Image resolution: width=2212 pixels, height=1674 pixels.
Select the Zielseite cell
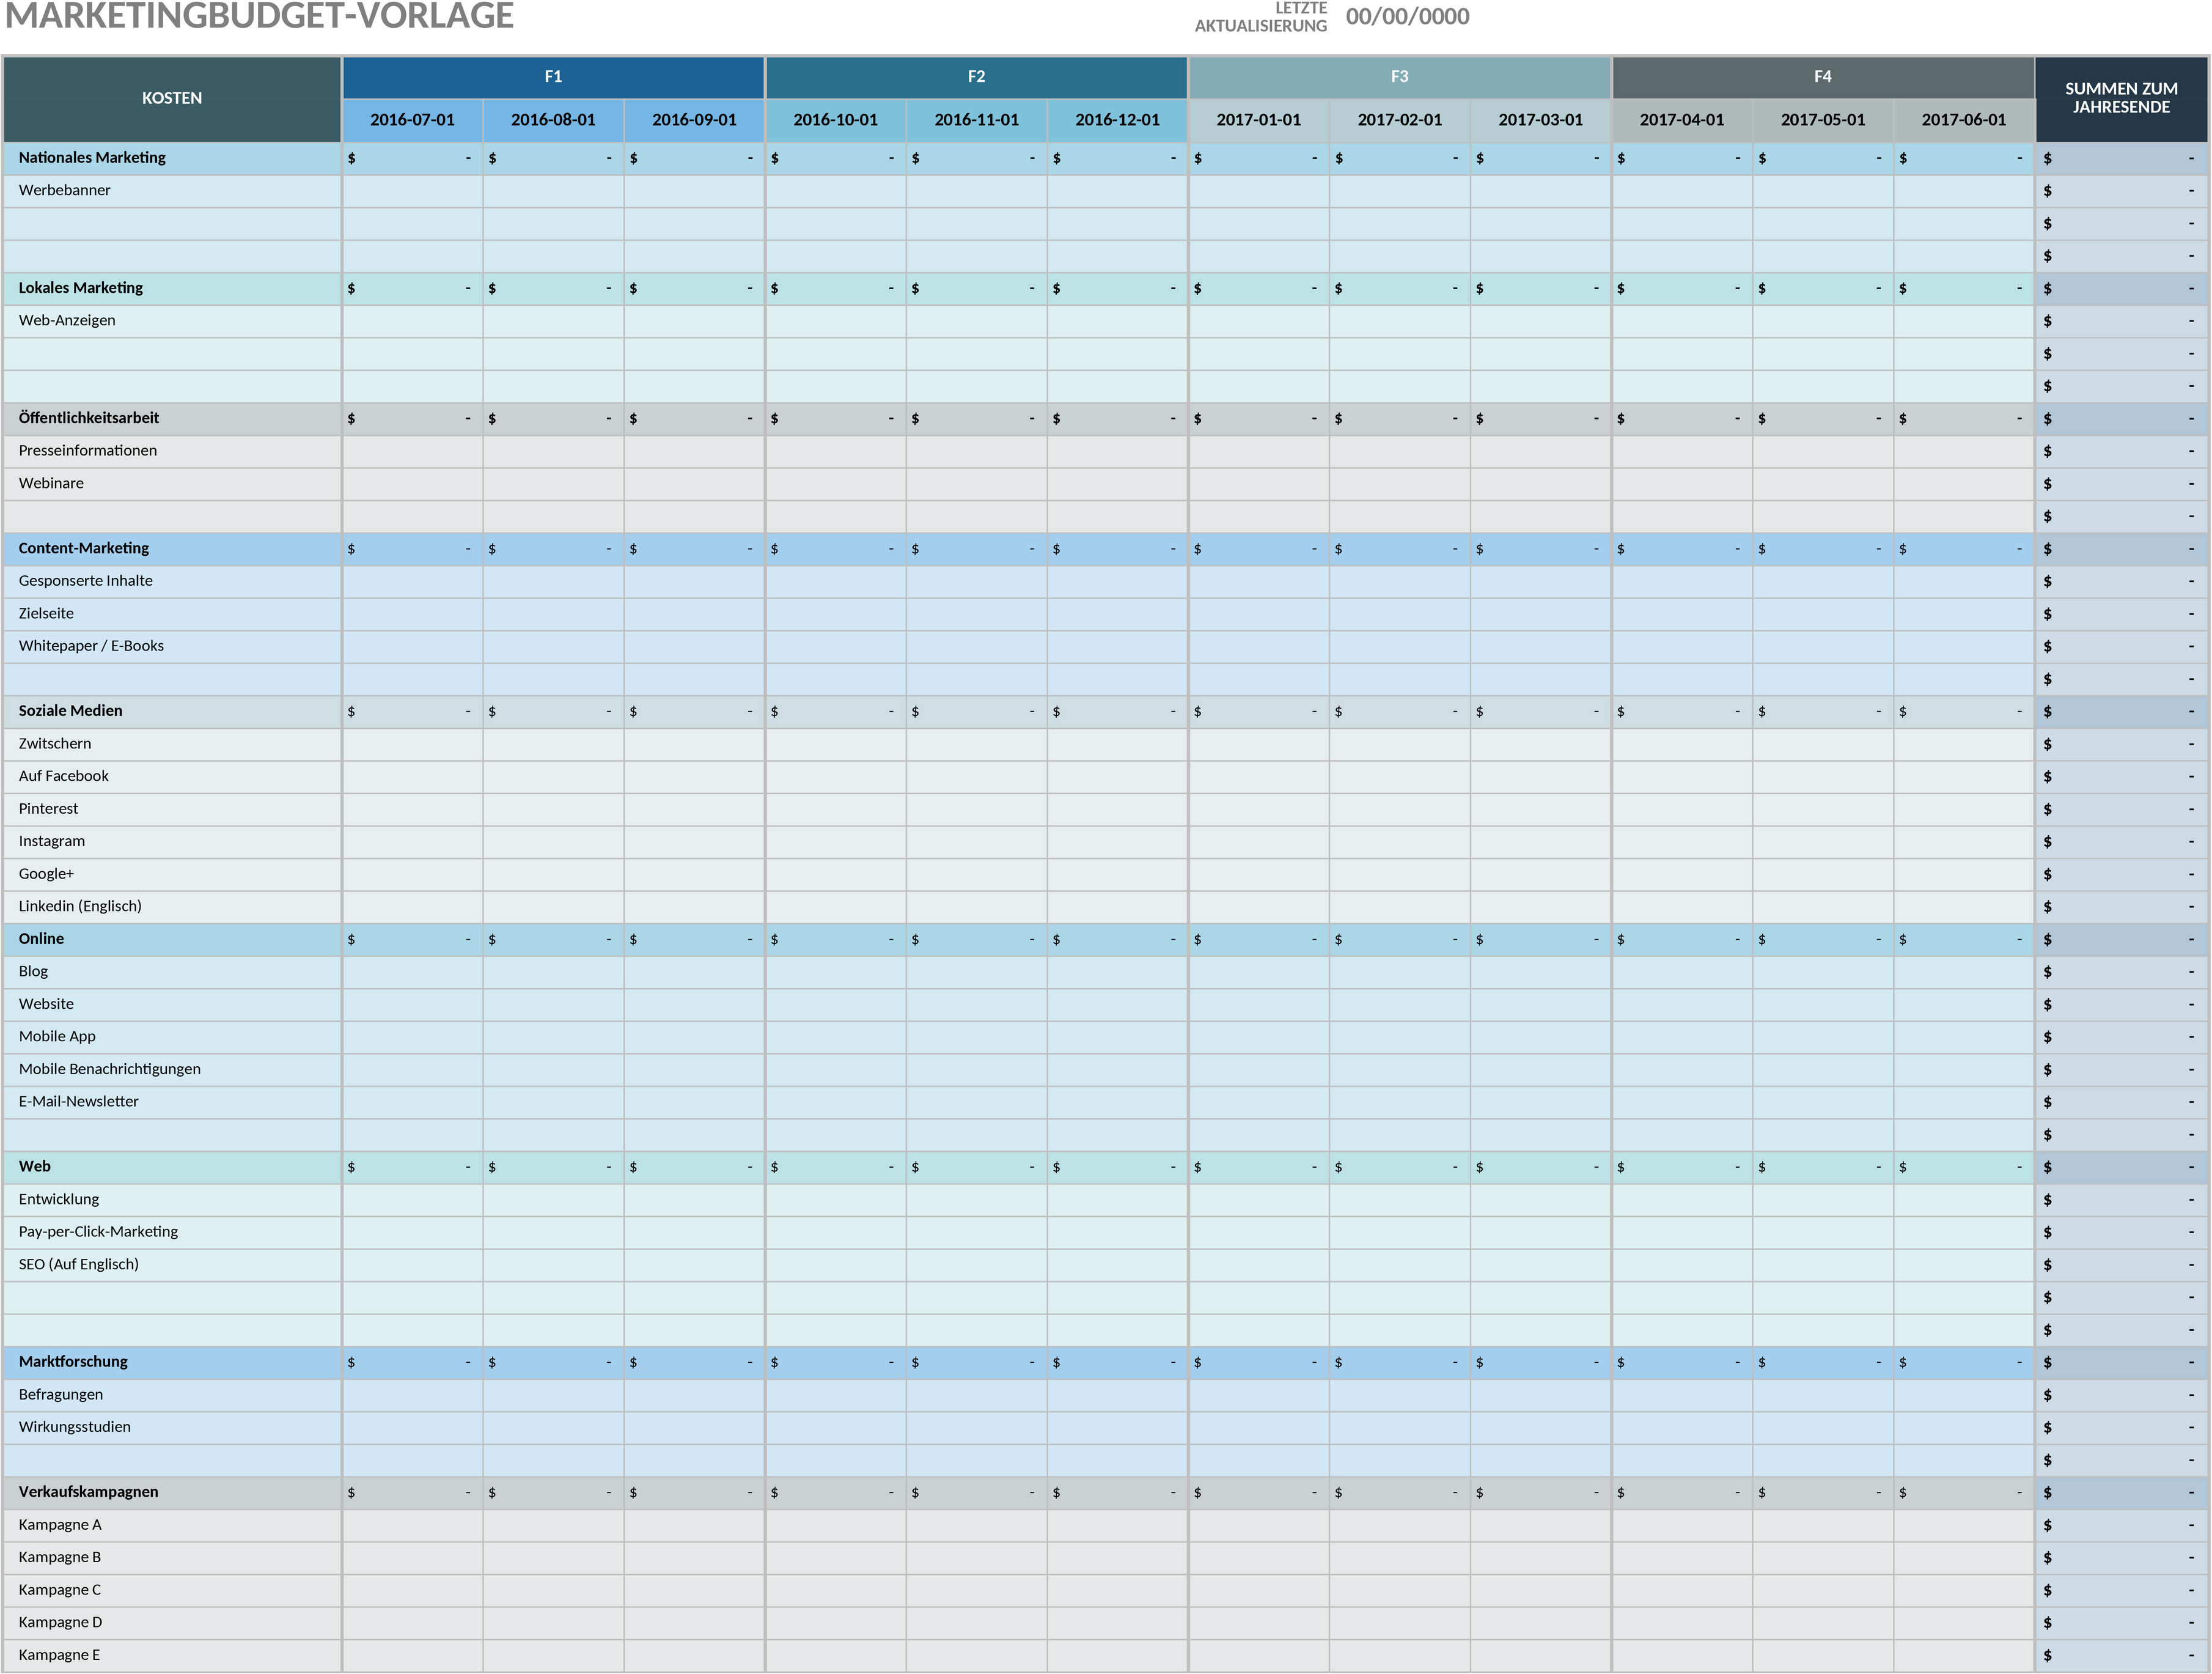pyautogui.click(x=172, y=613)
